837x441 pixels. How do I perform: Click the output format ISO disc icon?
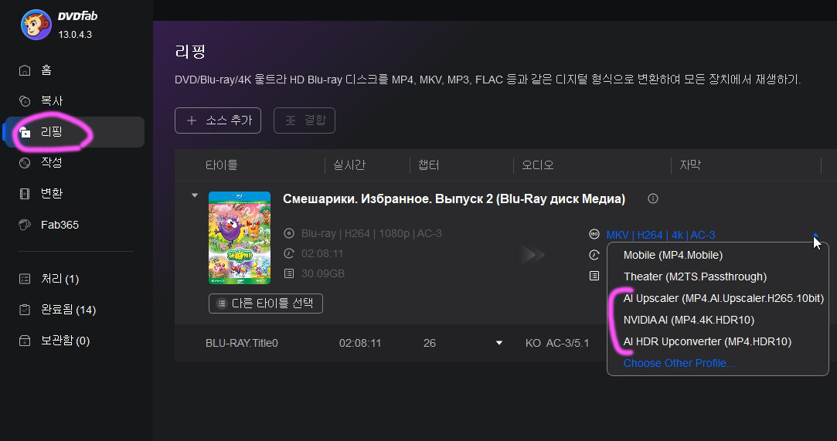click(x=594, y=234)
